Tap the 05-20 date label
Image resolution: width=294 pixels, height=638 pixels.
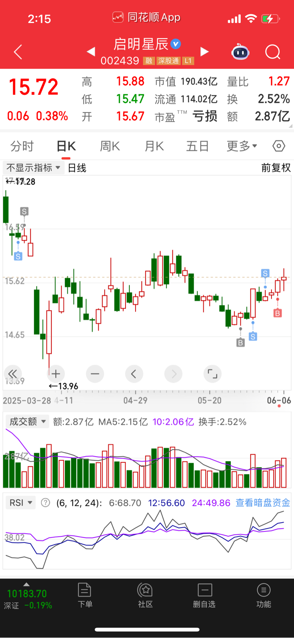point(209,401)
